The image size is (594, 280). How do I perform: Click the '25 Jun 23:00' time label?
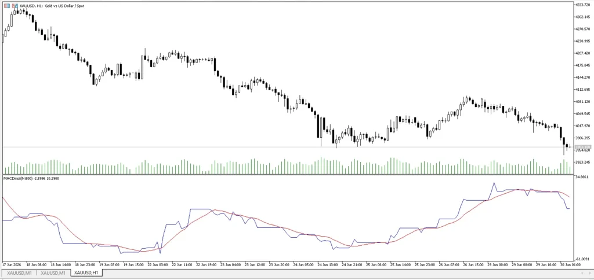[x=424, y=264]
